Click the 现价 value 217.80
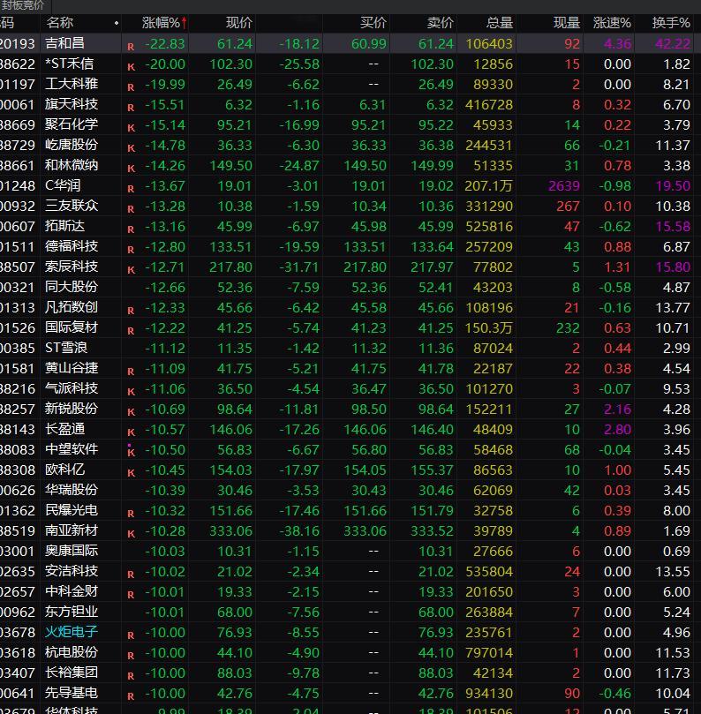701x714 pixels. [x=230, y=267]
